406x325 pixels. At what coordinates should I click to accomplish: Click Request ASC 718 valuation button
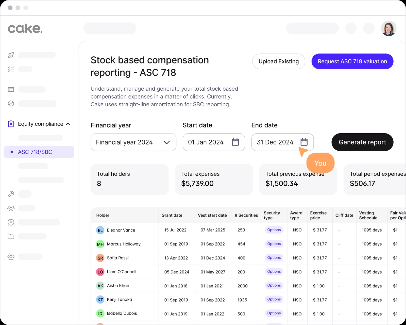352,61
